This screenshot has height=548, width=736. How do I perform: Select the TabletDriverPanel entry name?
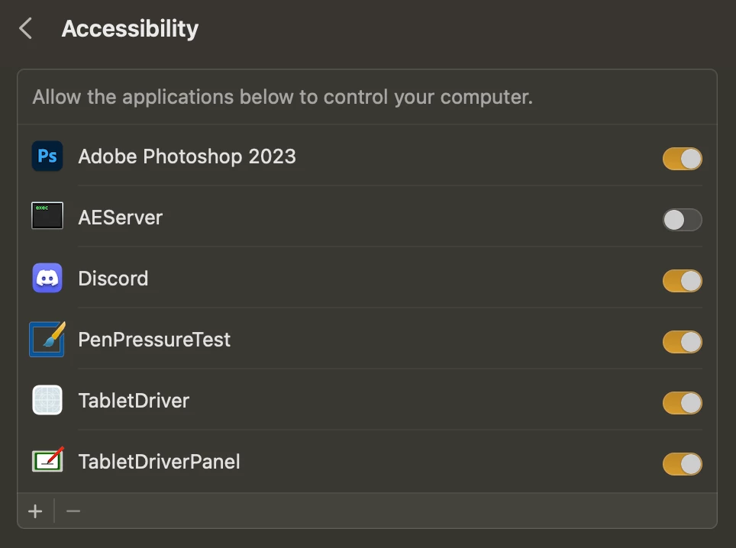[160, 462]
